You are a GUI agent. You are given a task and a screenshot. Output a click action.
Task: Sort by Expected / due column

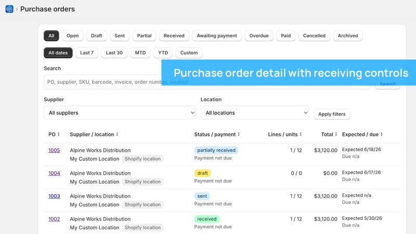point(362,134)
